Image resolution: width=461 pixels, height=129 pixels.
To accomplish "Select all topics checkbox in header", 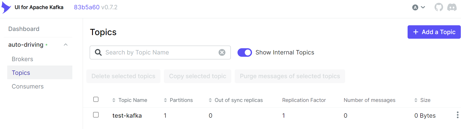I will point(96,99).
